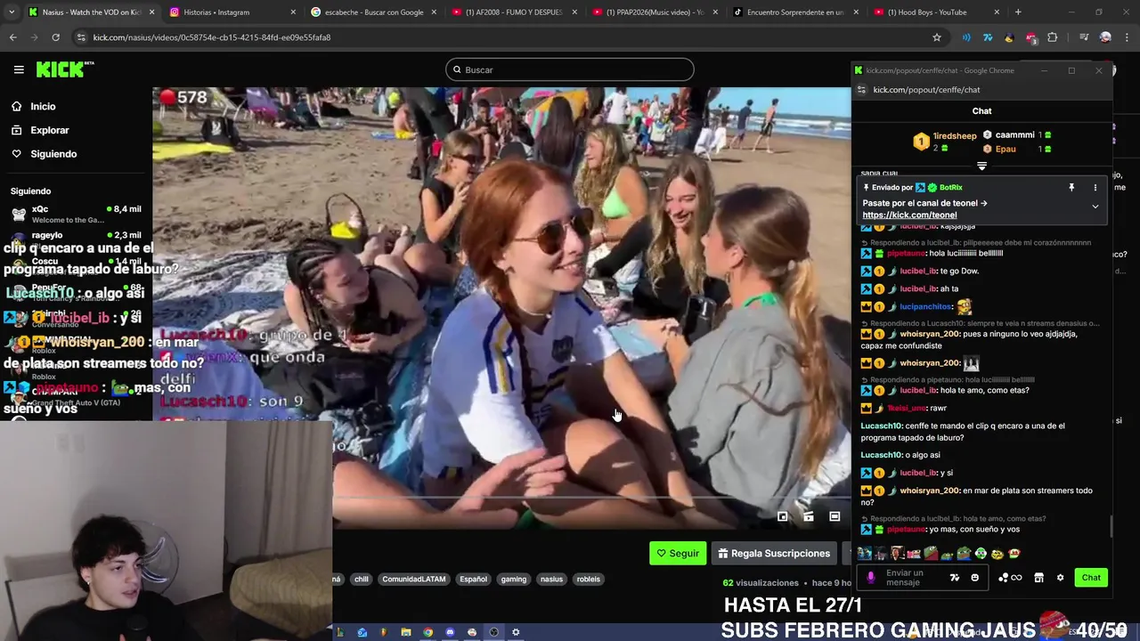
Task: Send message with green Chat button
Action: (x=1091, y=578)
